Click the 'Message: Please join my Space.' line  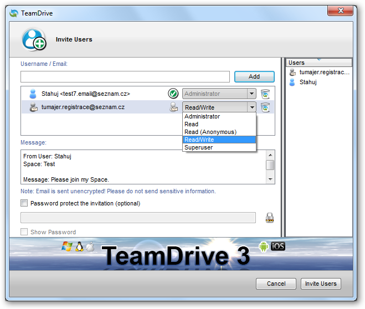point(66,179)
